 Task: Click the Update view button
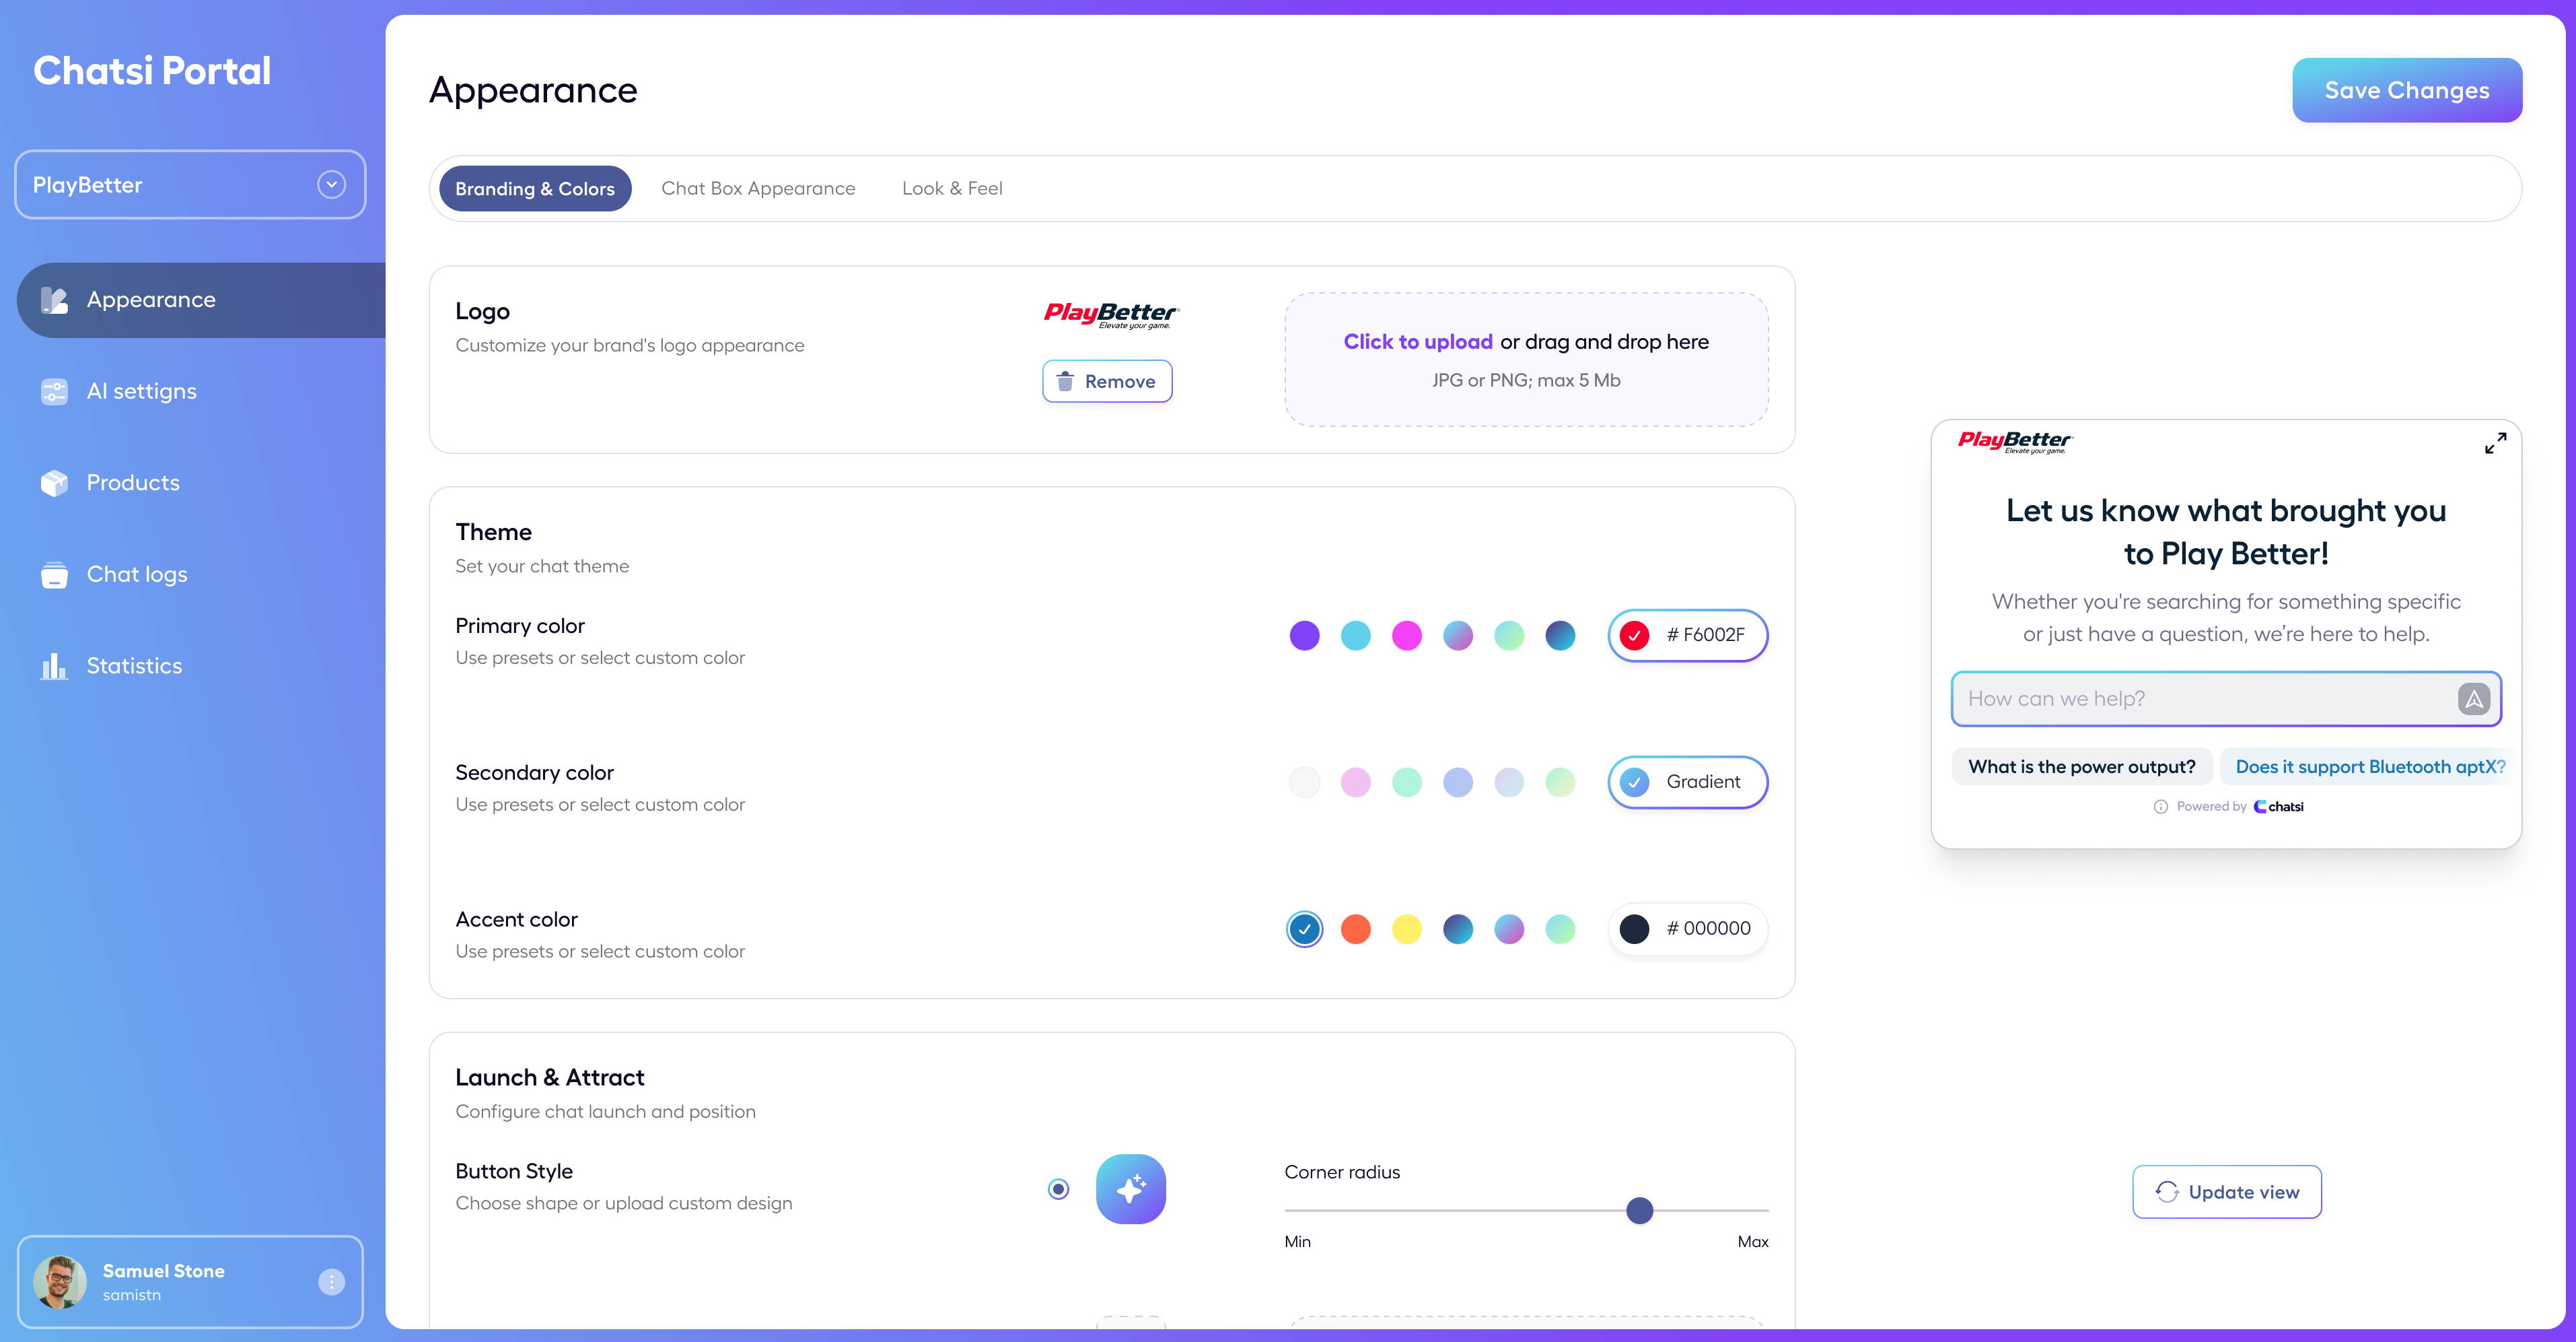[2227, 1192]
